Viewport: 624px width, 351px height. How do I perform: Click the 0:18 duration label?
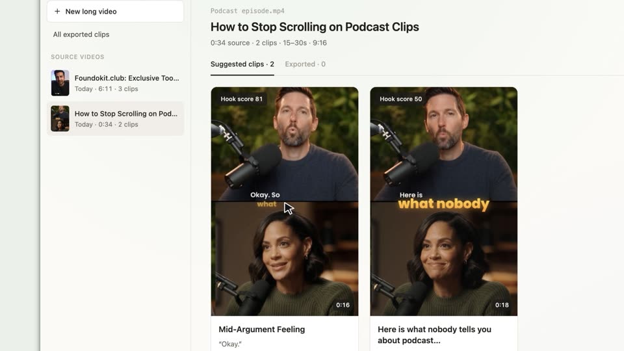502,305
